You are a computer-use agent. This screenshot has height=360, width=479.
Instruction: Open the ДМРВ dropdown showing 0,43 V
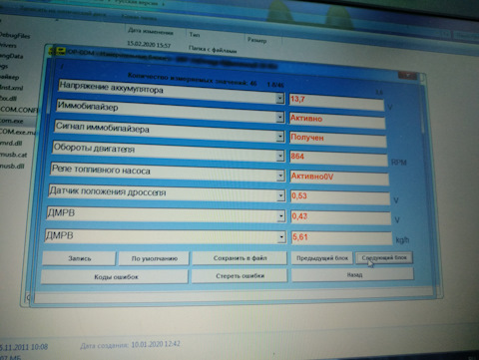click(281, 216)
